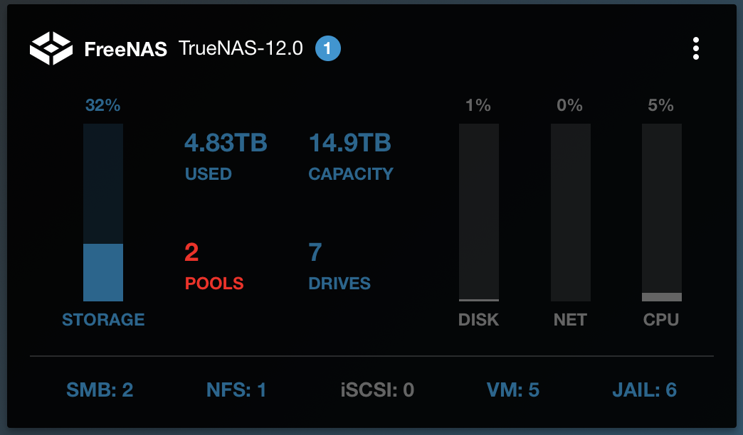
Task: Open the blue alert badge showing 1
Action: [328, 48]
